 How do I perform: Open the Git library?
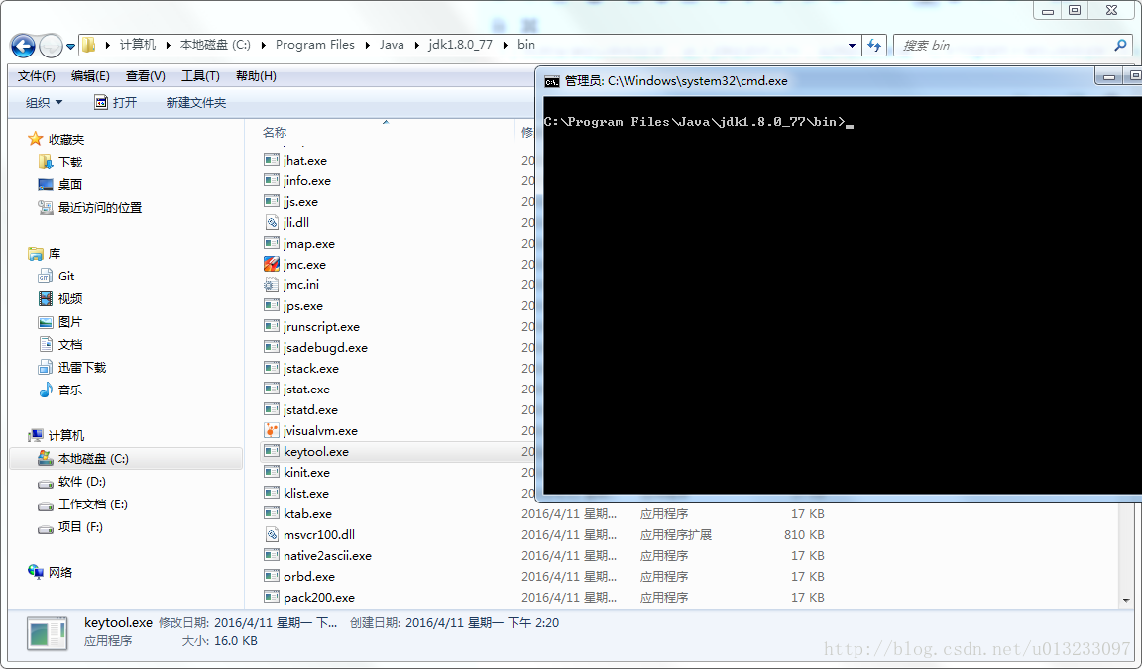pos(57,276)
